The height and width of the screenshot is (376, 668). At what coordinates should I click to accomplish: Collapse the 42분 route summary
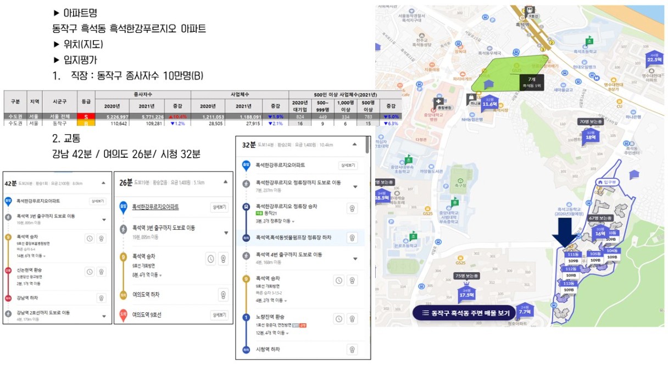103,183
